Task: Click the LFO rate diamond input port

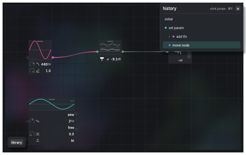Action: point(28,121)
